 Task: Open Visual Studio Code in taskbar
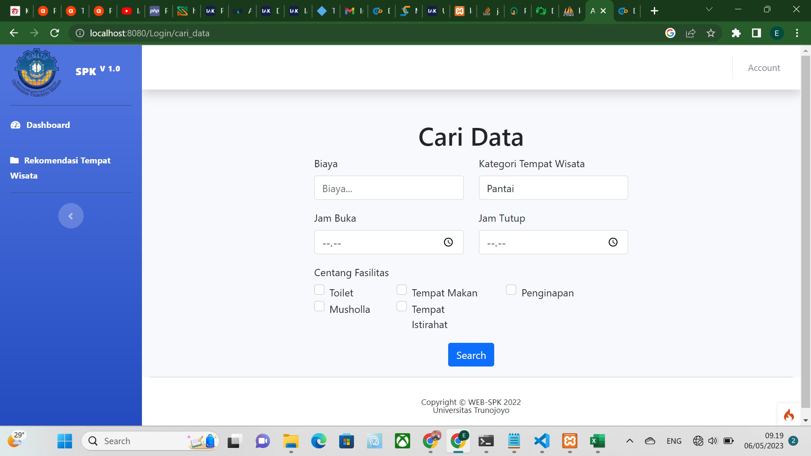tap(542, 441)
